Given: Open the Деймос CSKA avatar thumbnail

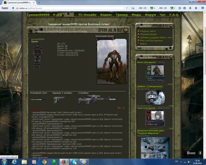Looking at the screenshot, I should [x=155, y=98].
